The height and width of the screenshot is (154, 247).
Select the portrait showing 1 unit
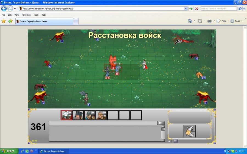point(78,115)
